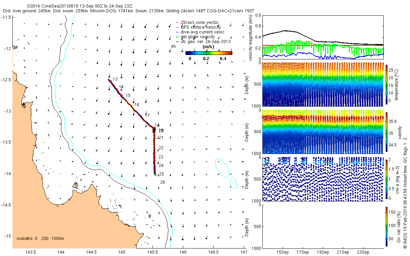Click day label 17 on glider track
The image size is (410, 256).
tap(147, 115)
